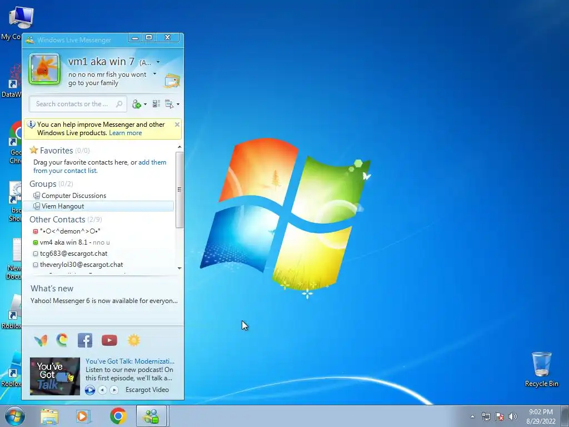Click the network tray icon
The width and height of the screenshot is (569, 427).
click(486, 416)
